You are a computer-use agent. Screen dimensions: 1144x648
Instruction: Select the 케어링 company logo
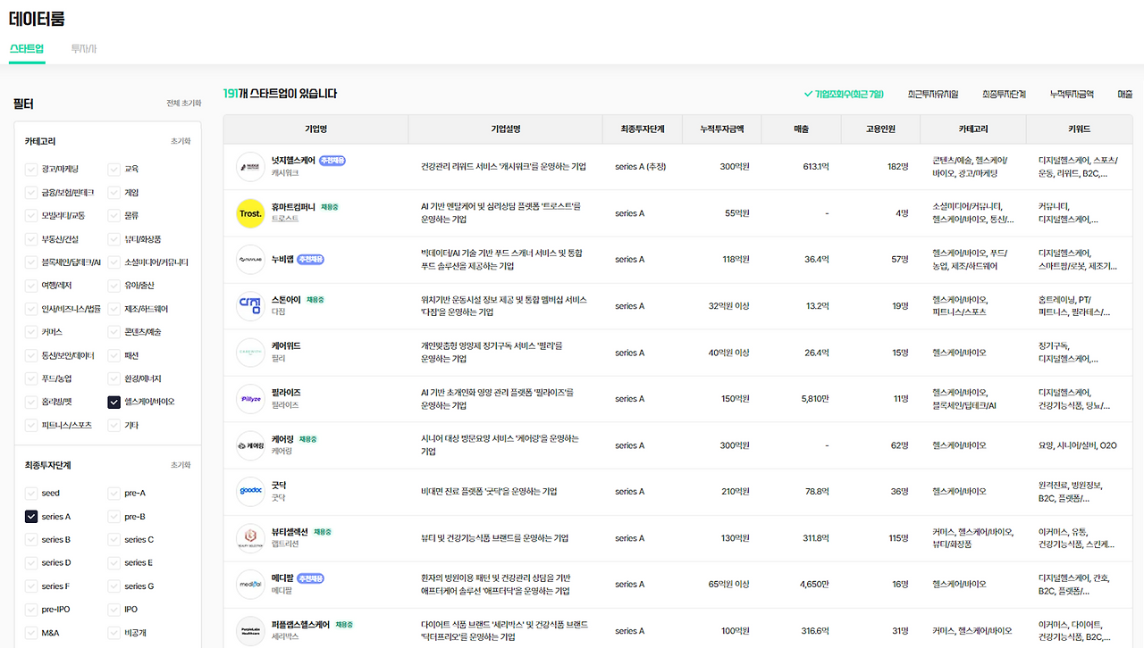(x=250, y=445)
